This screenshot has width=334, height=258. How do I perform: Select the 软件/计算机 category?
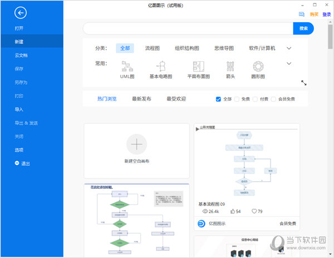click(262, 48)
